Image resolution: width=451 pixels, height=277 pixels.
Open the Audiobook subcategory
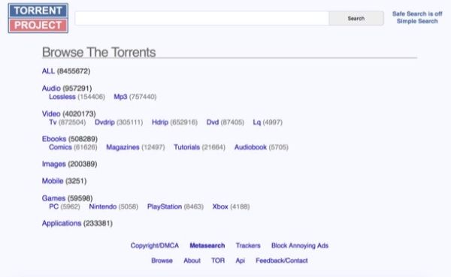(x=250, y=147)
